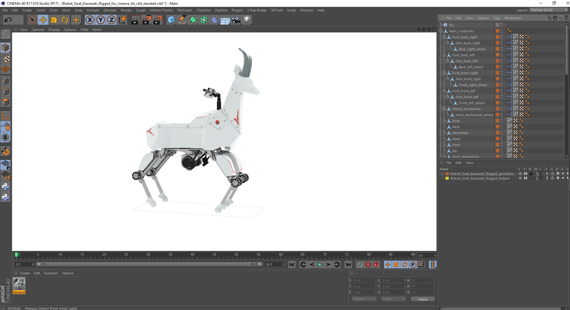Collapse the Wheel_mechanism tree node

[444, 109]
